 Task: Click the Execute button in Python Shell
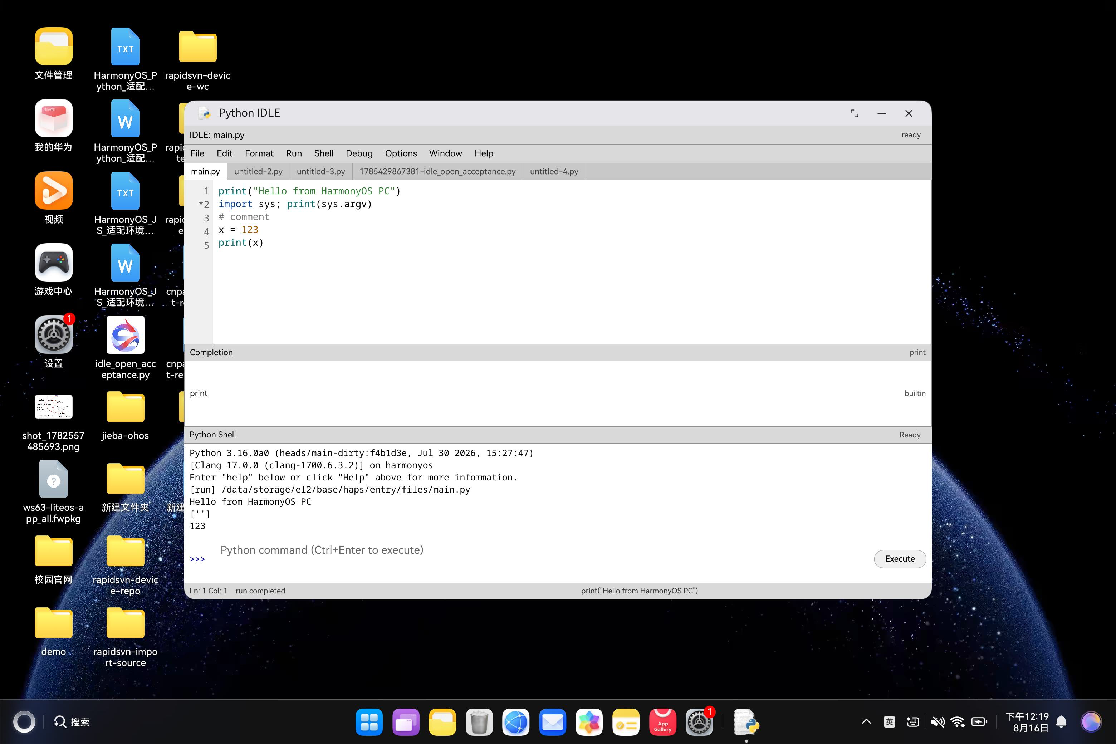click(900, 558)
